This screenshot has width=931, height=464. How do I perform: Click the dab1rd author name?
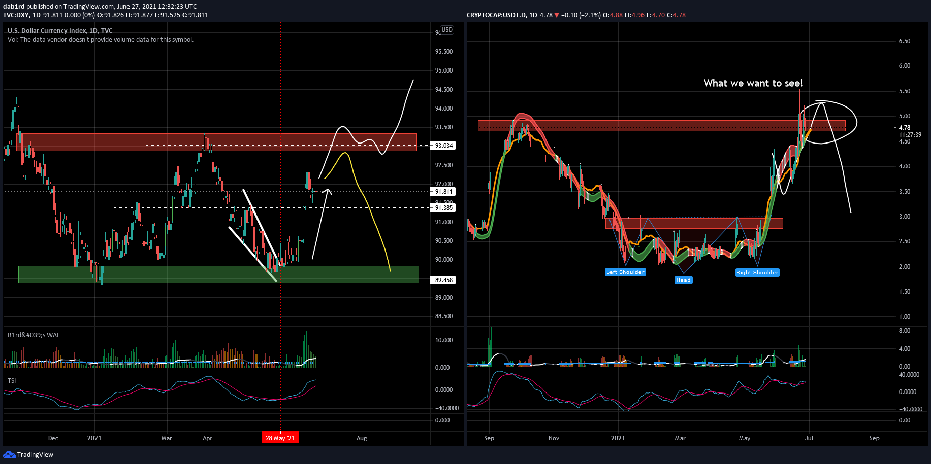pos(14,7)
